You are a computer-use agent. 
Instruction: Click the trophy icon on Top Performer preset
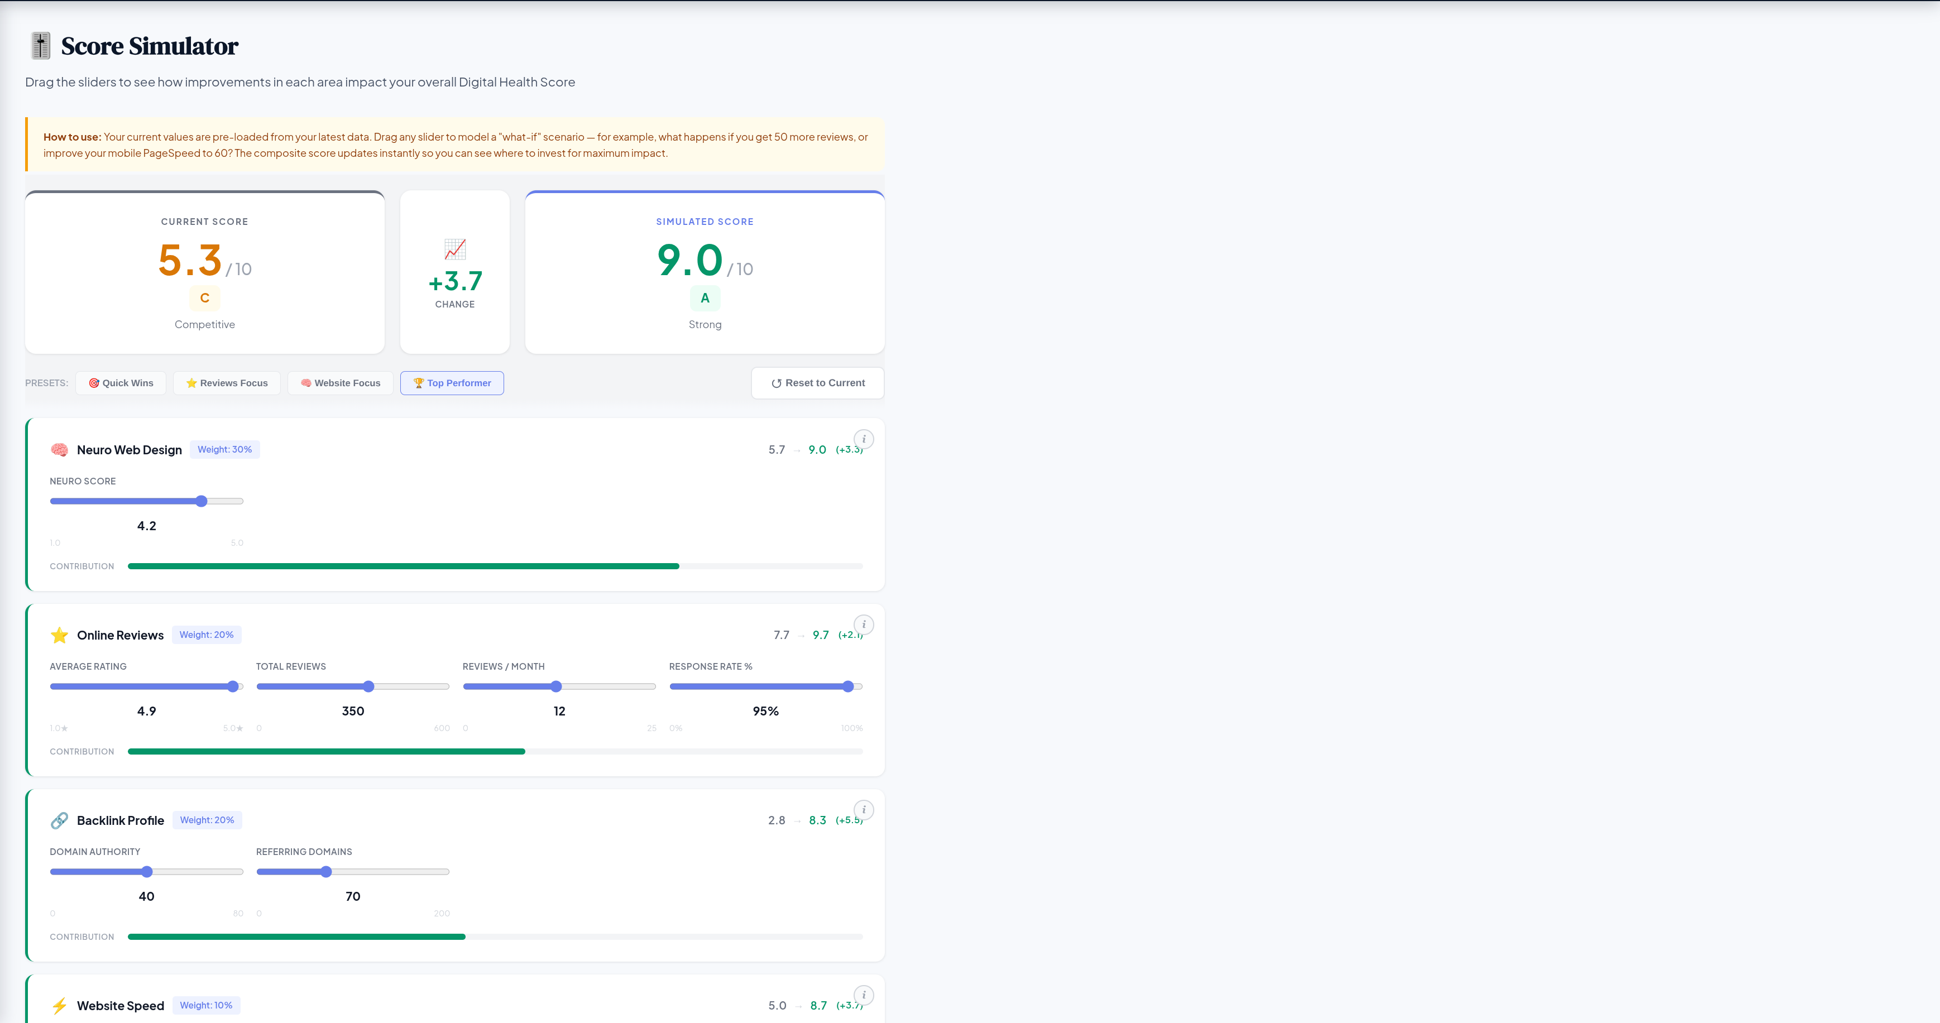coord(418,383)
